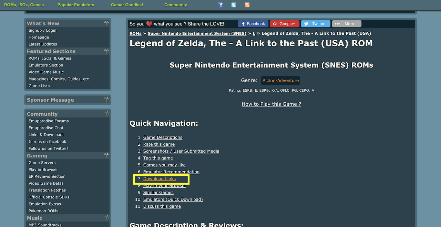Open Video Game Music sidebar link

pos(46,72)
